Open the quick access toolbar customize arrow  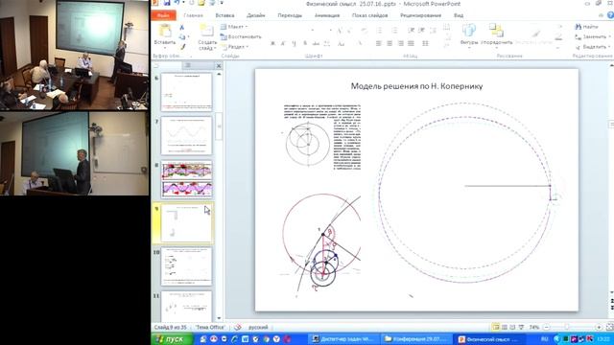(222, 3)
